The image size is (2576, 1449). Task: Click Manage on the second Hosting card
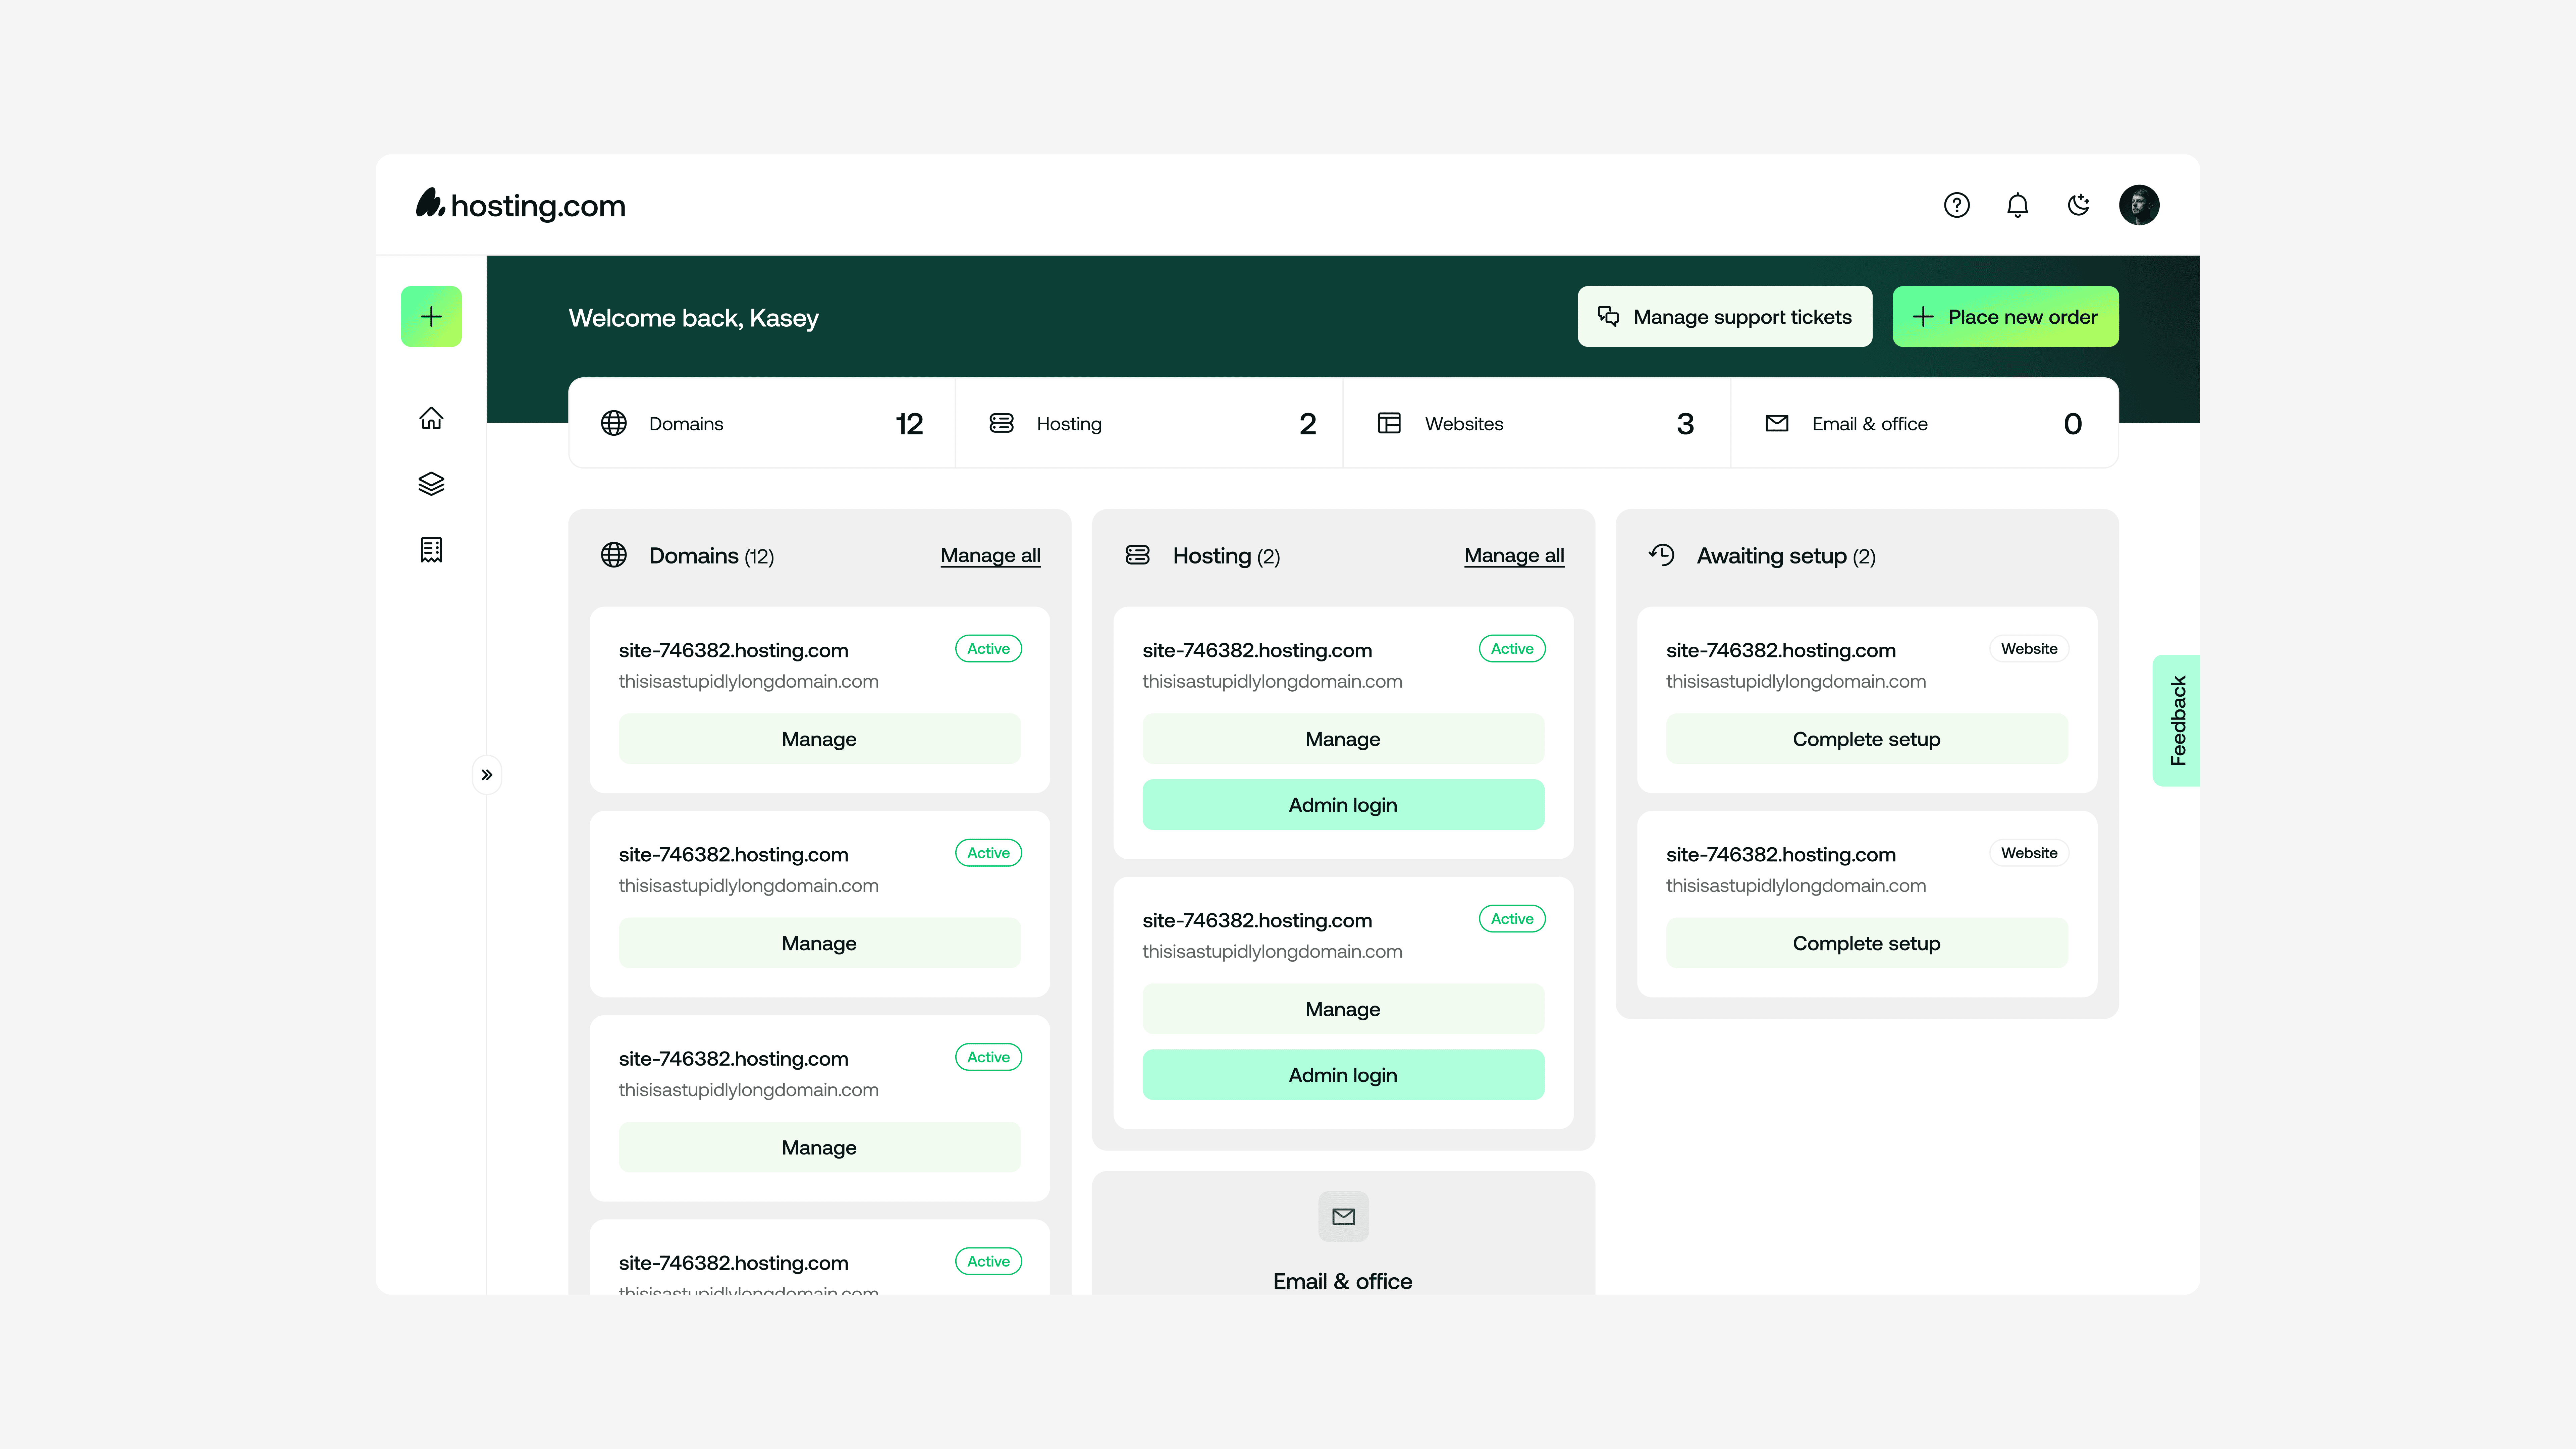tap(1343, 1009)
